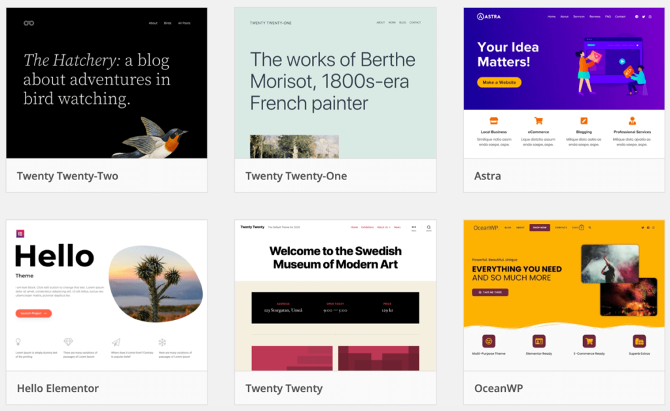Click the Multi-Purpose Theme smiley icon

pos(489,341)
